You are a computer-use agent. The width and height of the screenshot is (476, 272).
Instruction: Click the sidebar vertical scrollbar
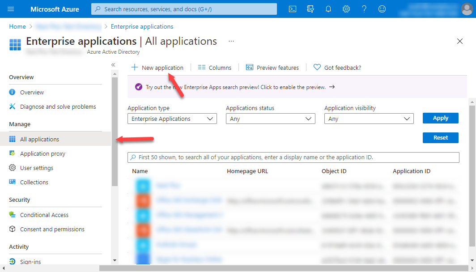(115, 132)
